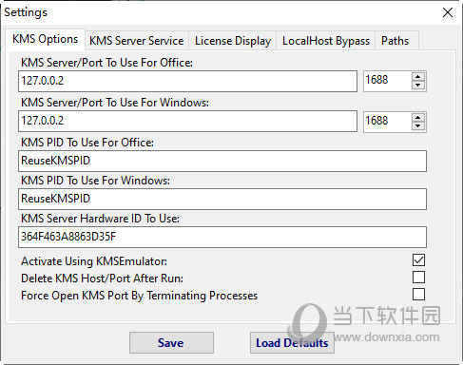This screenshot has height=365, width=463.
Task: Enable Delete KMS Host/Port After Run
Action: 418,278
